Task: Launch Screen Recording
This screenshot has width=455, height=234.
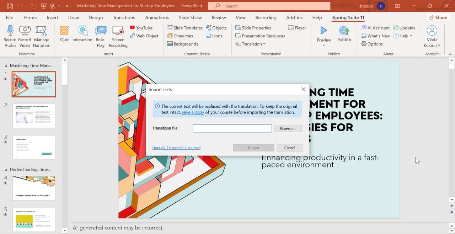Action: click(118, 34)
